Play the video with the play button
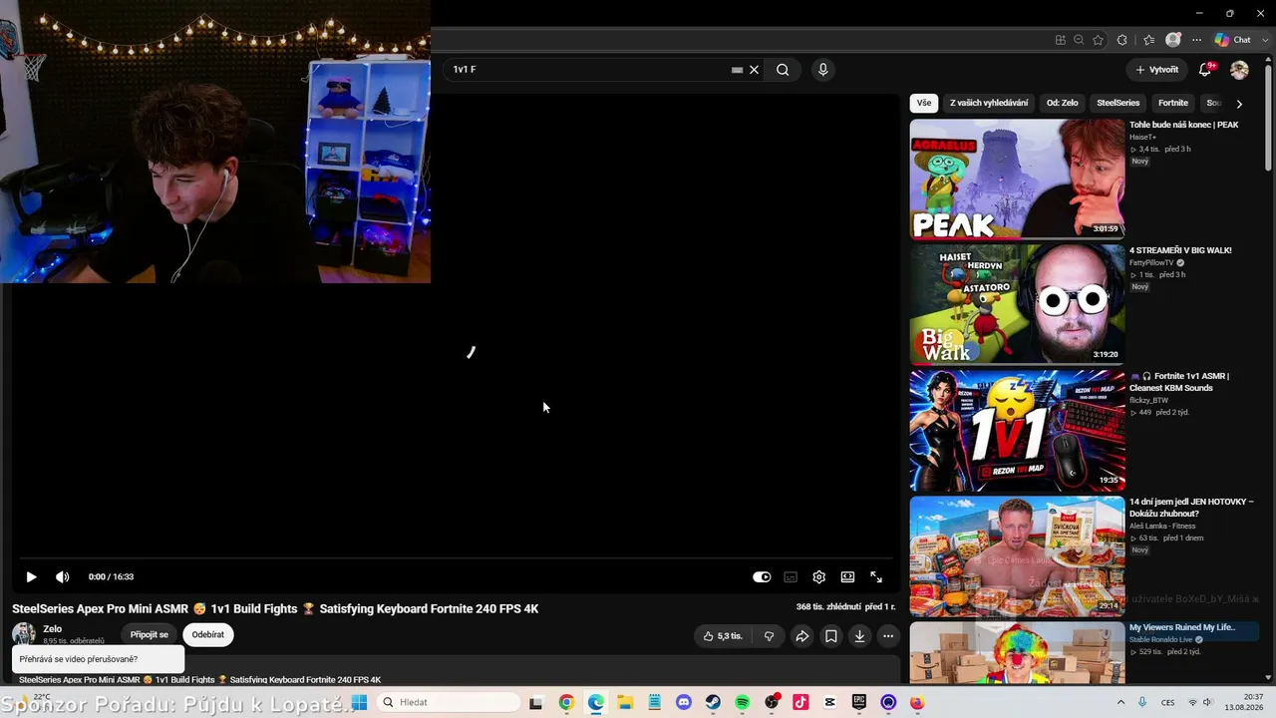Image resolution: width=1276 pixels, height=718 pixels. [31, 576]
